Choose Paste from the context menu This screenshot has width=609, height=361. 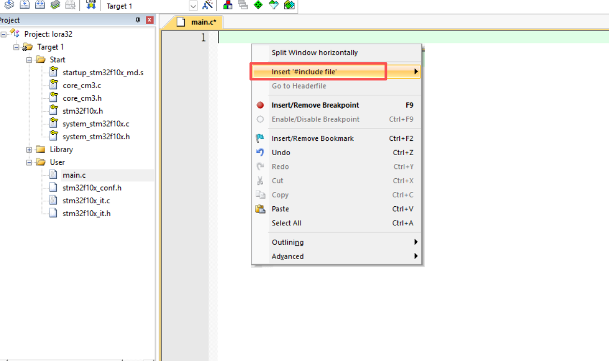pos(336,209)
